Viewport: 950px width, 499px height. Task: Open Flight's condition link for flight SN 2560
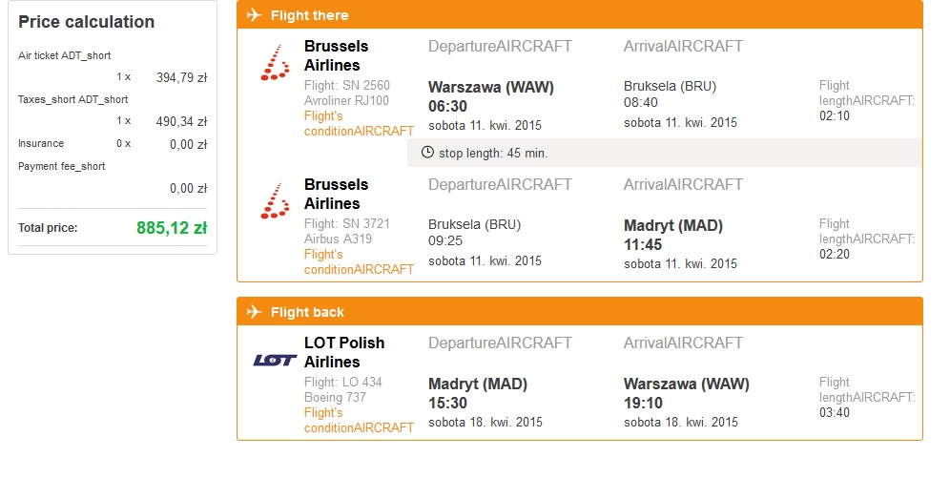click(x=359, y=124)
